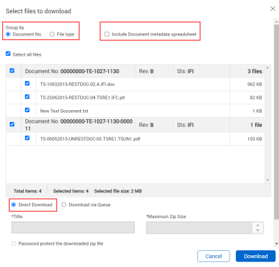Close the Select files to download dialog
This screenshot has width=279, height=267.
point(273,8)
